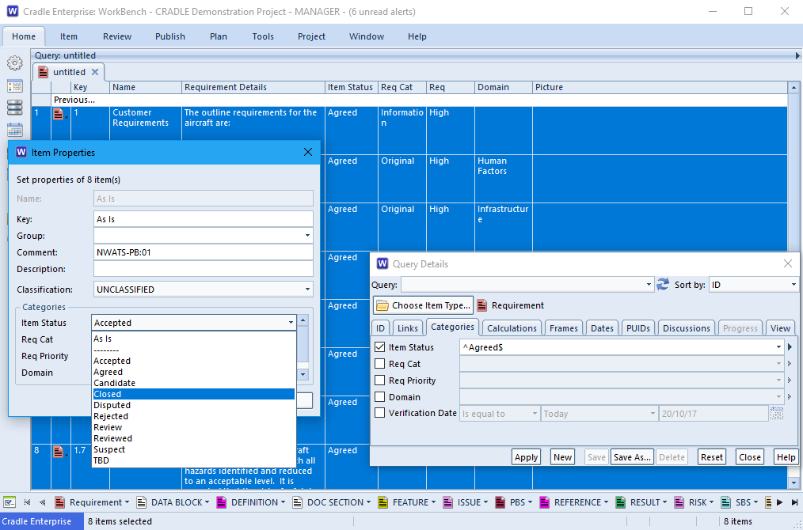This screenshot has height=530, width=803.
Task: Open the REFERENCE item type in bottom bar
Action: click(x=574, y=502)
